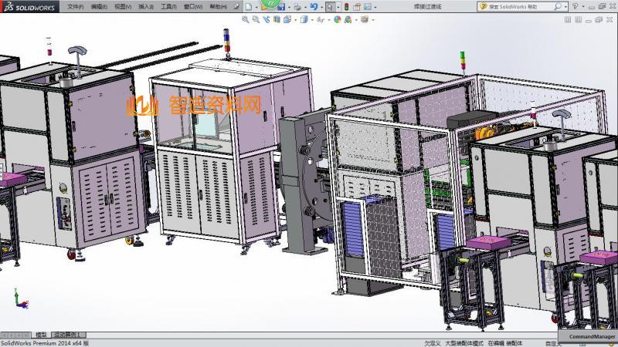
Task: Click the Zoom to Area icon
Action: pos(256,19)
